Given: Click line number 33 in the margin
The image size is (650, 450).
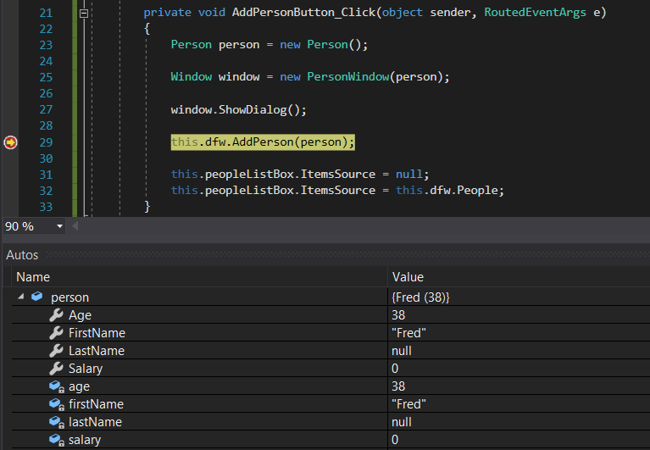Looking at the screenshot, I should pos(46,207).
